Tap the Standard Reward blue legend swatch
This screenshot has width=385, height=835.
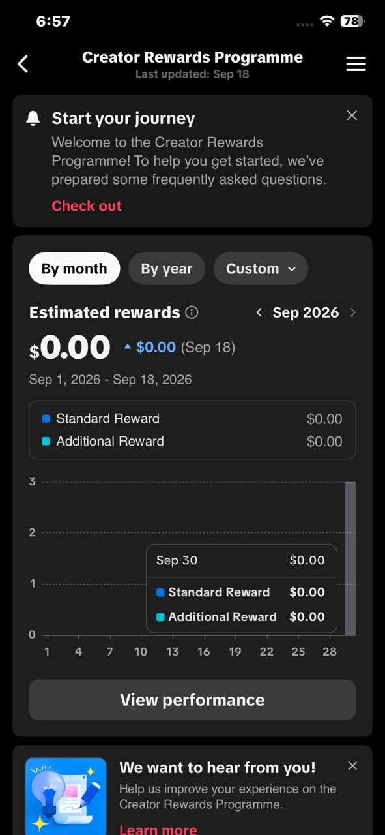[46, 419]
